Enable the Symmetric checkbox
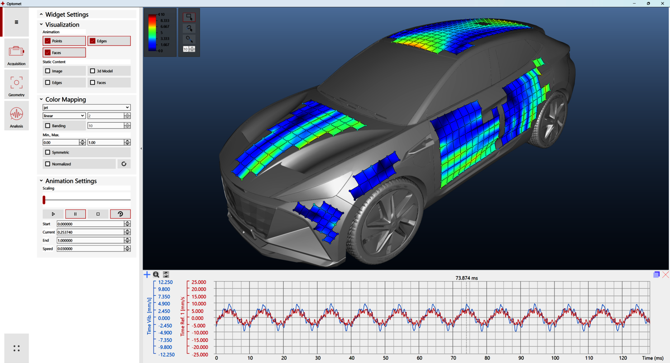This screenshot has width=670, height=363. (48, 153)
